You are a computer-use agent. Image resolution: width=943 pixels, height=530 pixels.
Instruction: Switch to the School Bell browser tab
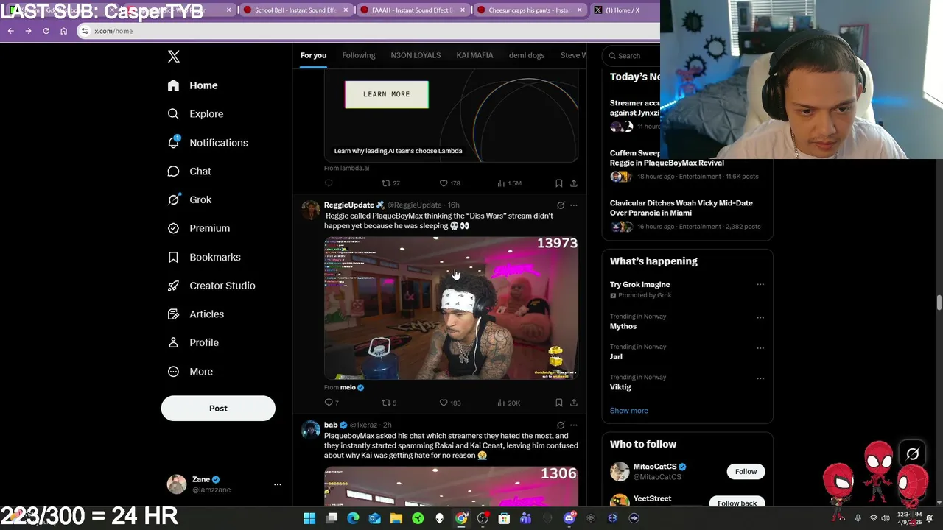[296, 10]
